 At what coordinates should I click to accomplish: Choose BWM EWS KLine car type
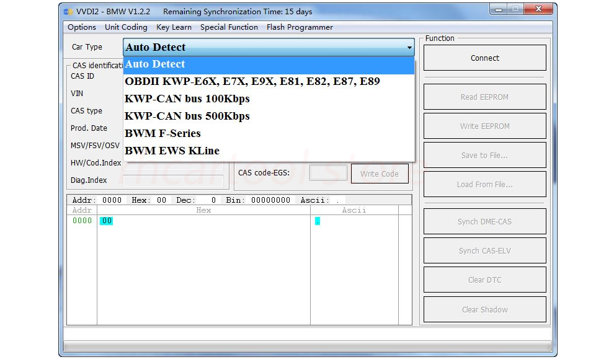[269, 151]
